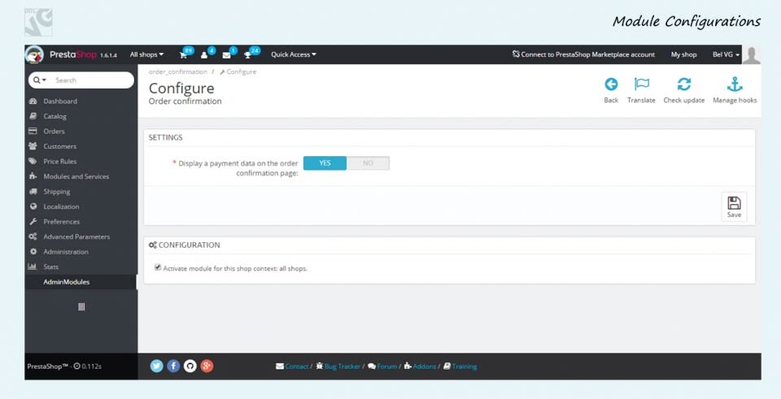Switch payment data display to NO
This screenshot has width=781, height=399.
(x=368, y=163)
